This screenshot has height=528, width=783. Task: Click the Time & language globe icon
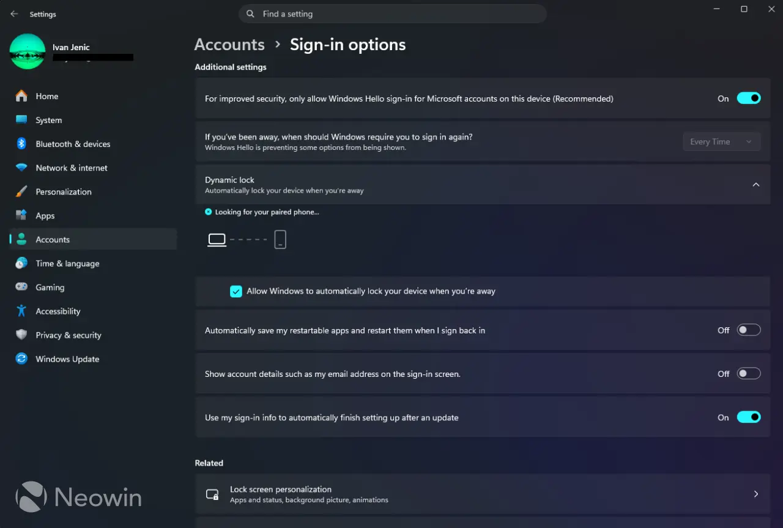21,263
